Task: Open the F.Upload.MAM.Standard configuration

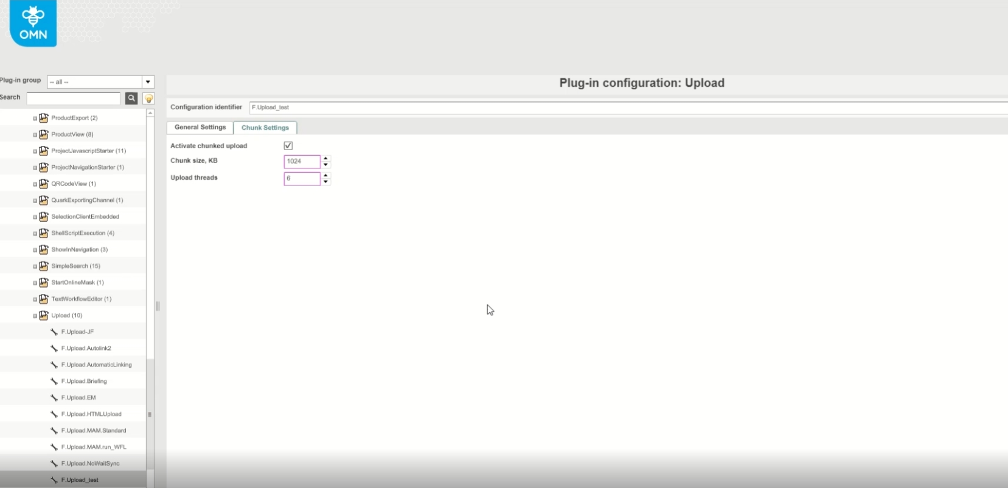Action: click(94, 430)
